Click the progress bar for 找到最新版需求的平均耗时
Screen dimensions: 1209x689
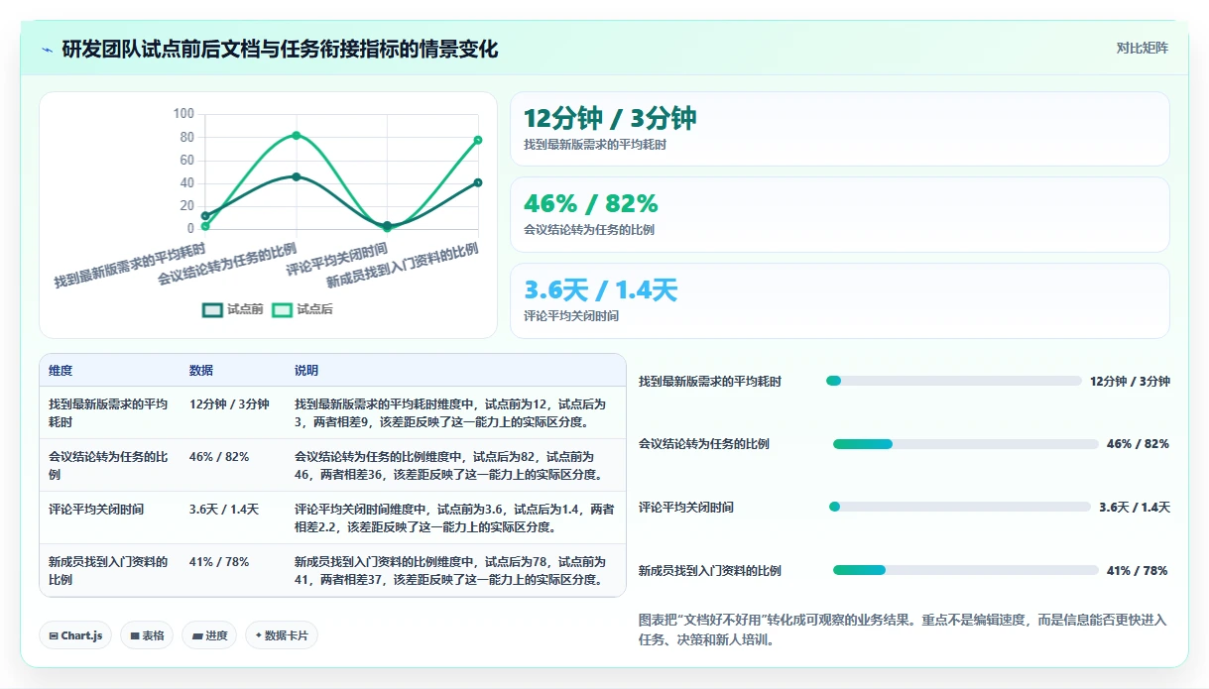tap(954, 381)
